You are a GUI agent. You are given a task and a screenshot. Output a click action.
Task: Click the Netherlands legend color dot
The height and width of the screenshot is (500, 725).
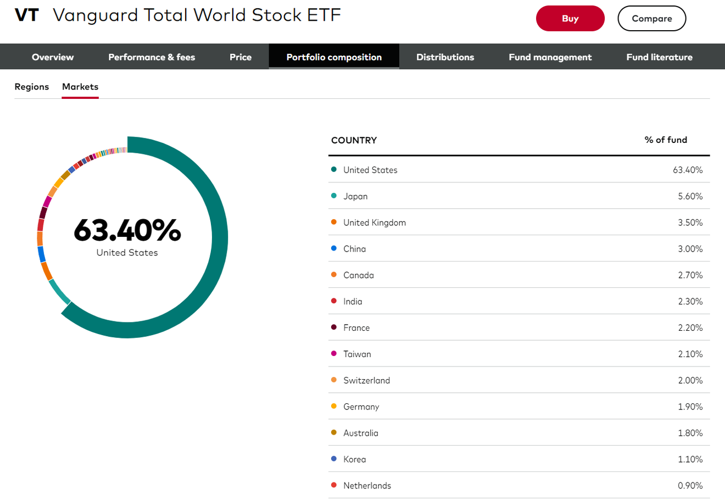334,485
